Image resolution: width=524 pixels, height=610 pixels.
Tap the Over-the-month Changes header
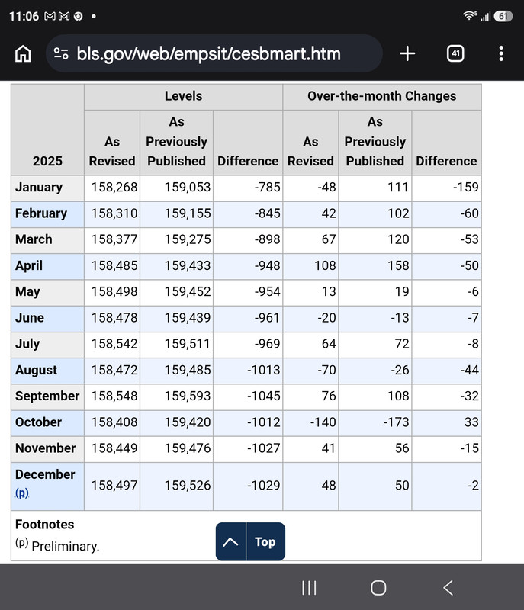click(382, 96)
